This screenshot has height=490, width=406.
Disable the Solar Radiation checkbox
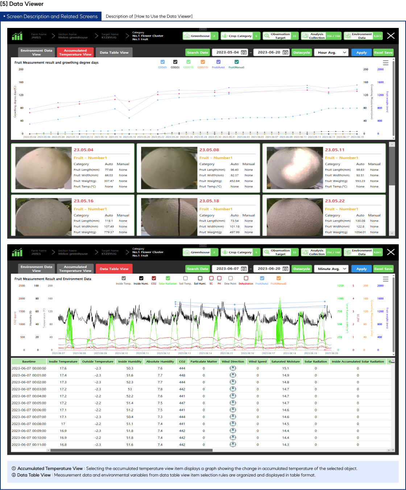pos(168,278)
